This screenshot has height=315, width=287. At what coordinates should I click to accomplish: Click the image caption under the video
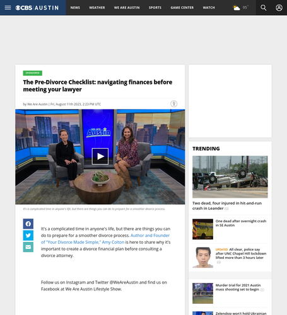94,209
